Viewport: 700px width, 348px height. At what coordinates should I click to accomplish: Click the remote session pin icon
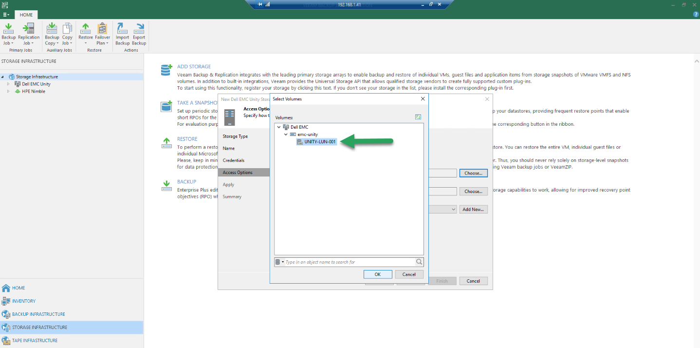[260, 4]
